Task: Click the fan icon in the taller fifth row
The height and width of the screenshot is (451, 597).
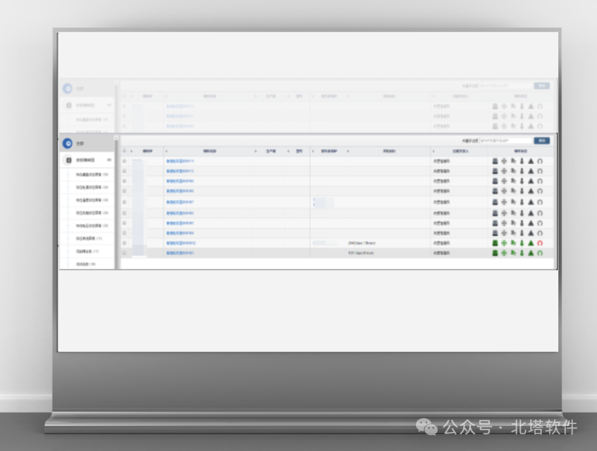Action: 504,202
